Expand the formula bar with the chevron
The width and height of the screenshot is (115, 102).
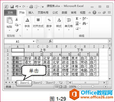[110, 41]
